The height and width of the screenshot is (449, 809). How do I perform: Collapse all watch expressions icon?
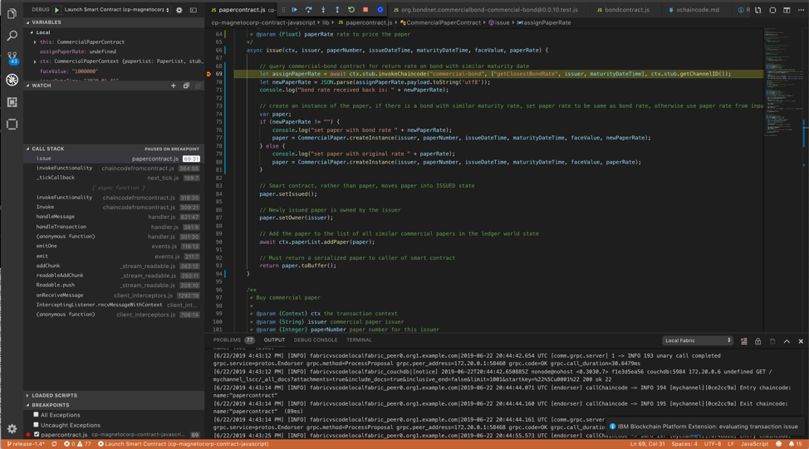click(186, 85)
